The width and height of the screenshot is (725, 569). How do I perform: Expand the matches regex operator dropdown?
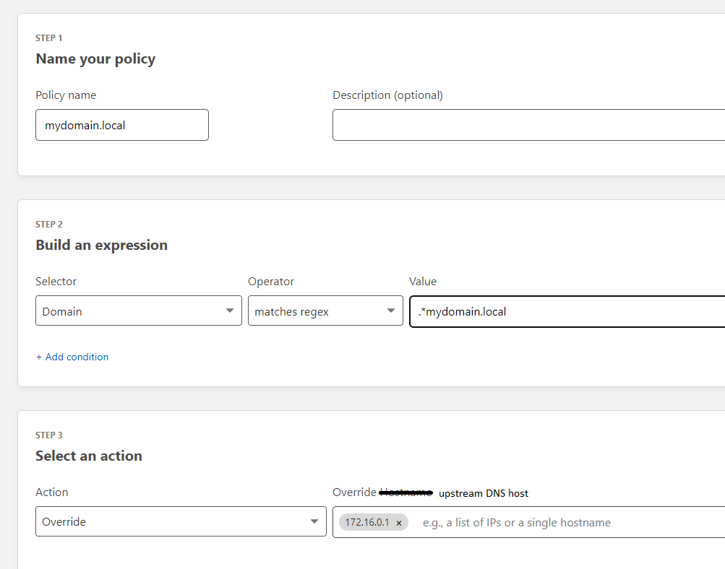(325, 311)
